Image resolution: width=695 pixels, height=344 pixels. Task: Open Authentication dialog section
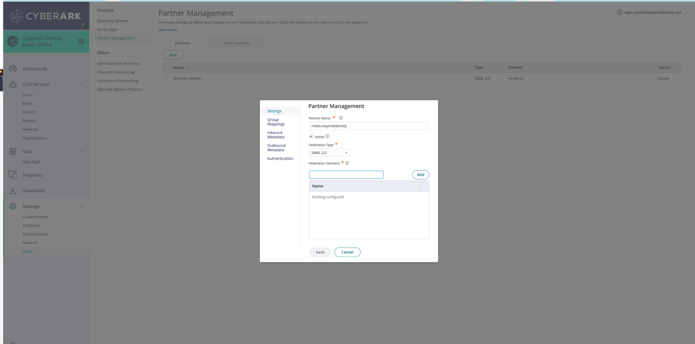coord(280,158)
